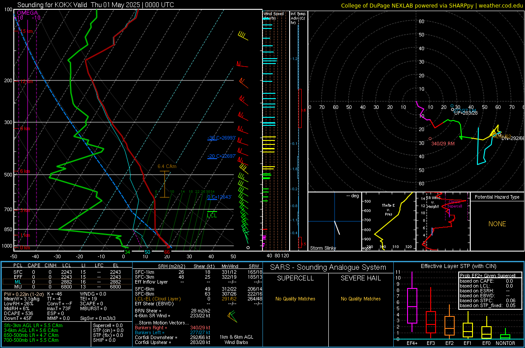Viewport: 525px width, 348px height.
Task: Click the ML parcel row in the table
Action: click(x=67, y=282)
